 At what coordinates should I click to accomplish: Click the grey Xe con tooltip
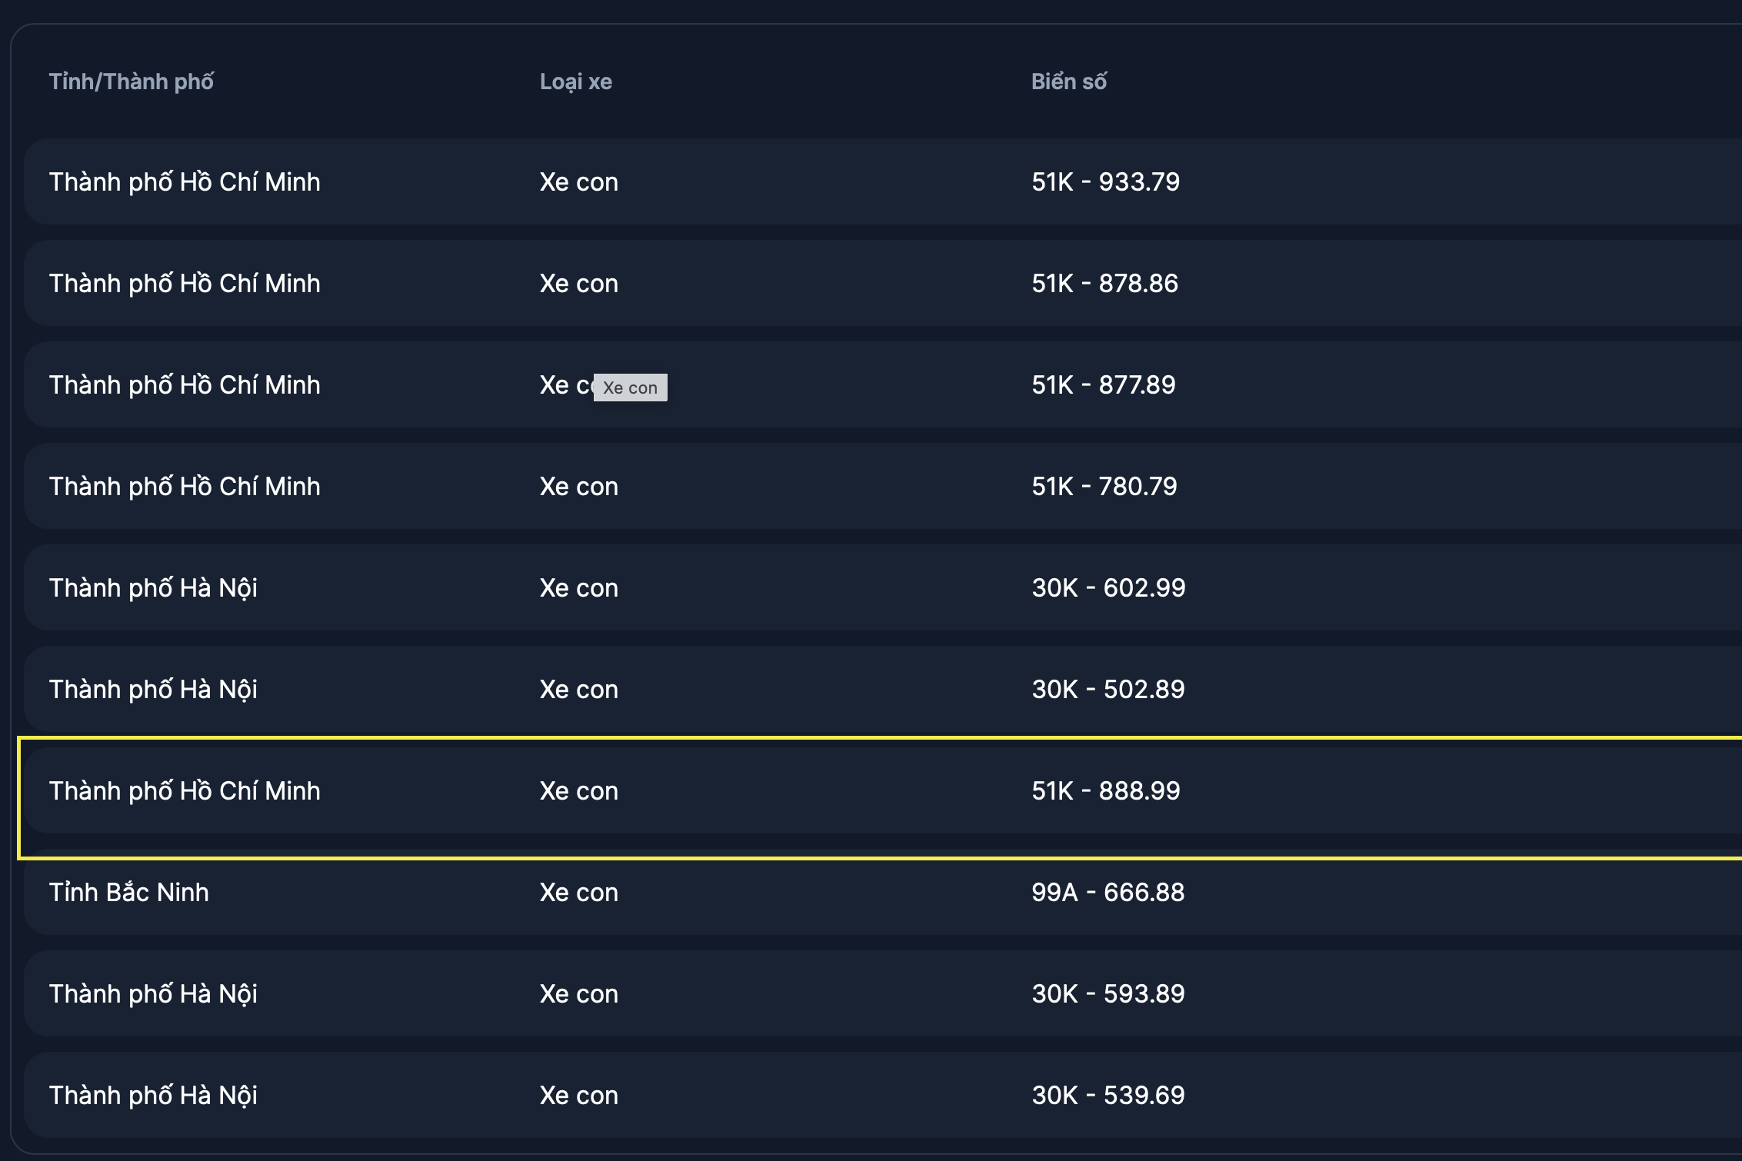tap(630, 388)
